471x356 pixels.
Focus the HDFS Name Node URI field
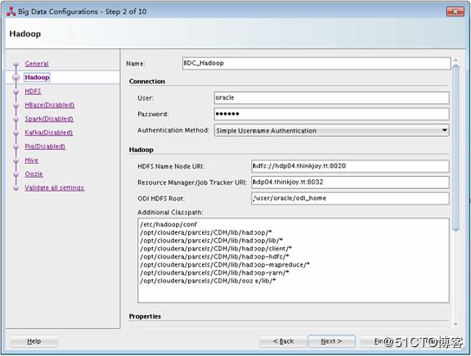coord(350,166)
